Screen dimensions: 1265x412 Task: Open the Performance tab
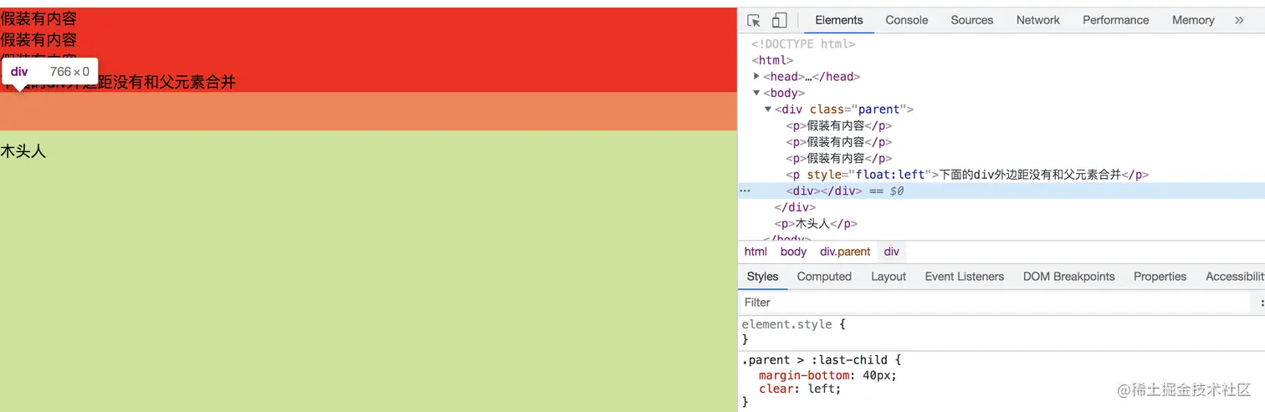1115,20
